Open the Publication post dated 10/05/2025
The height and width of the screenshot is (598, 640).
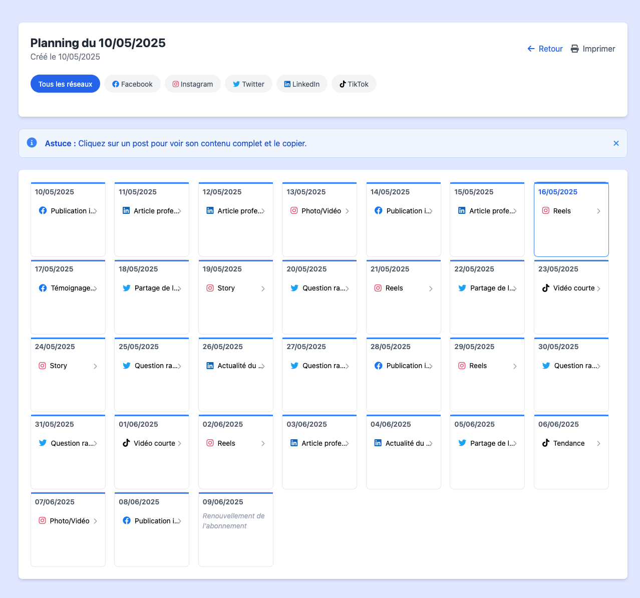[68, 211]
